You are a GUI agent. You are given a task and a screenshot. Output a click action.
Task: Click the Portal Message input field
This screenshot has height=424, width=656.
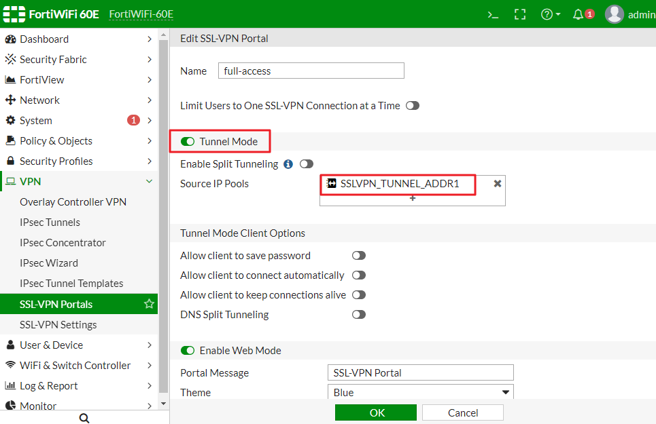(x=421, y=372)
